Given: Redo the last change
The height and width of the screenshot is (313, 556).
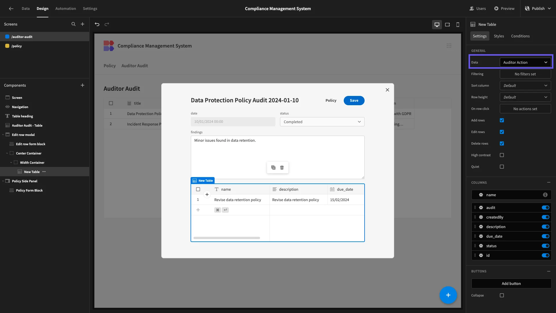Looking at the screenshot, I should 107,24.
